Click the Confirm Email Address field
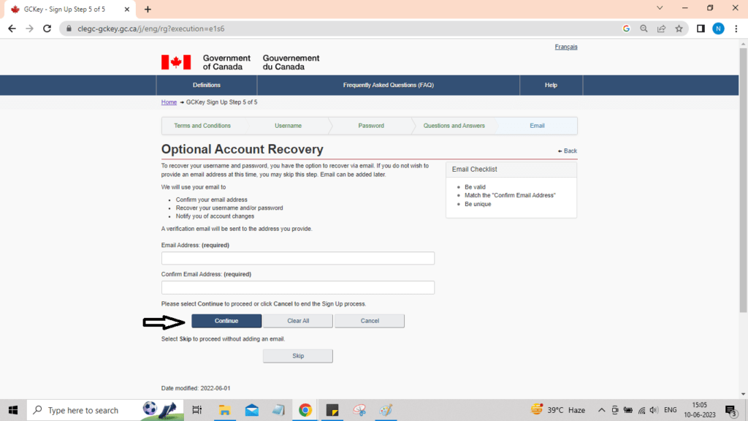 tap(297, 287)
